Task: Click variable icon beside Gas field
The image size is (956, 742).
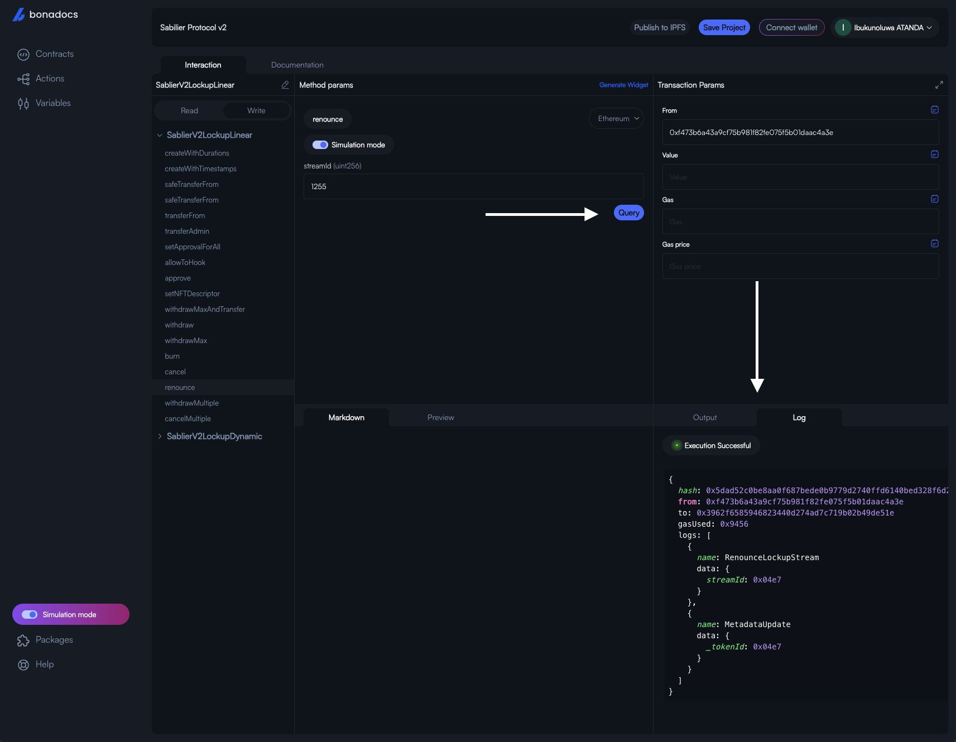Action: point(935,199)
